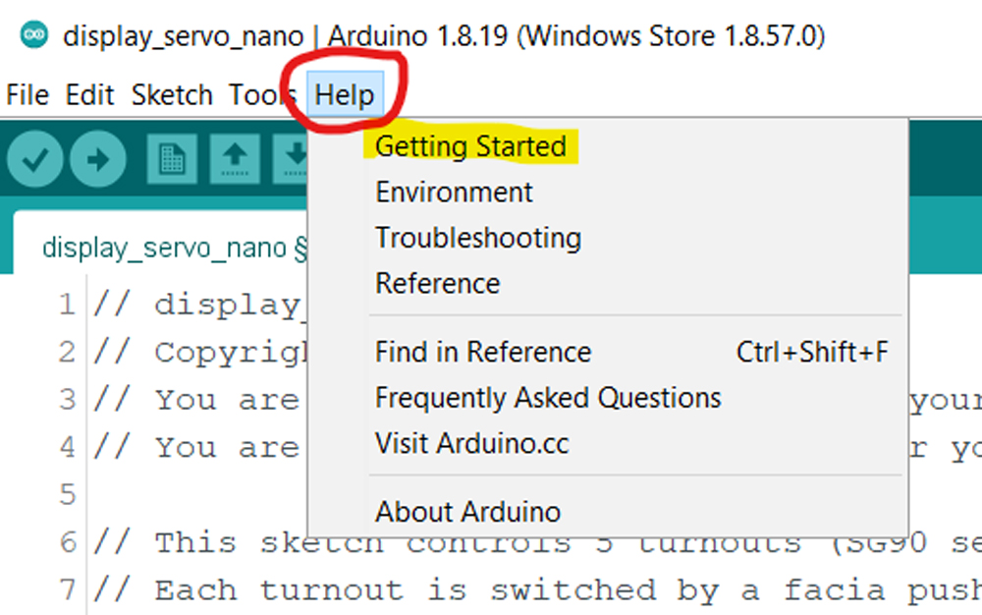Screen dimensions: 982x615
Task: Open the Edit menu
Action: coord(89,95)
